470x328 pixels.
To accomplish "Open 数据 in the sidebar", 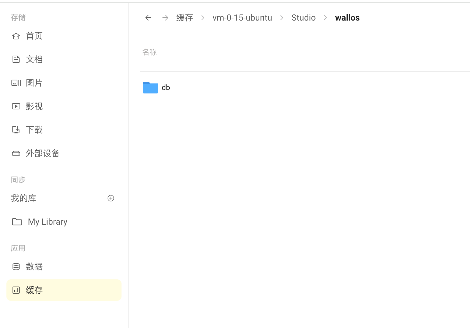I will [64, 267].
